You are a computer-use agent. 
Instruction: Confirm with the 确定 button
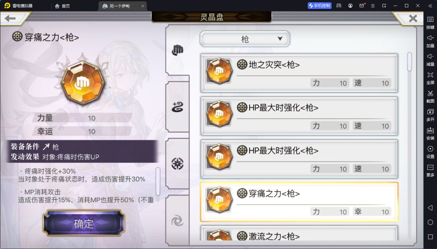click(x=84, y=224)
